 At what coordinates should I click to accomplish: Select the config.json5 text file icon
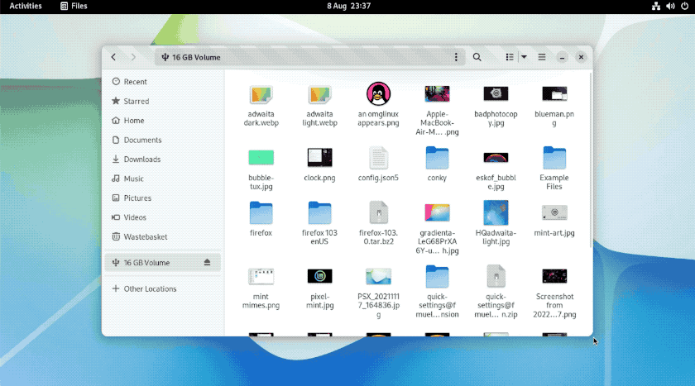pyautogui.click(x=379, y=158)
